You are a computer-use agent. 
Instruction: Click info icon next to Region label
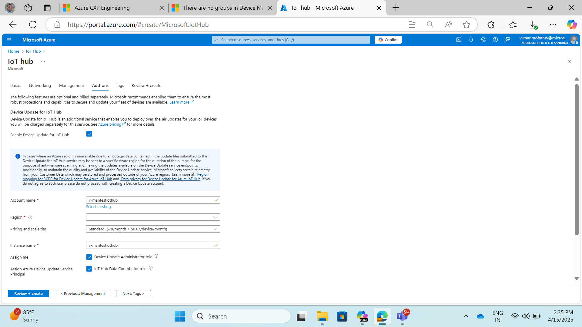point(30,217)
